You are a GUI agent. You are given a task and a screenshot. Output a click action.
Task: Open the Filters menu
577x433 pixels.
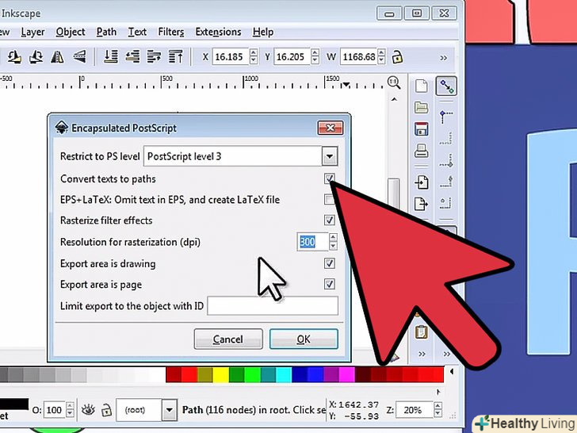[x=170, y=32]
